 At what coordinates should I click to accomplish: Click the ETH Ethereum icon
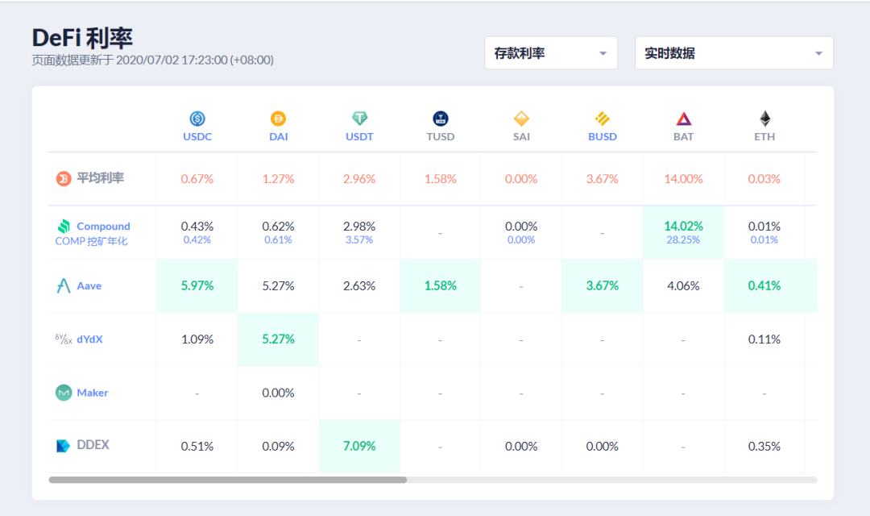click(764, 119)
